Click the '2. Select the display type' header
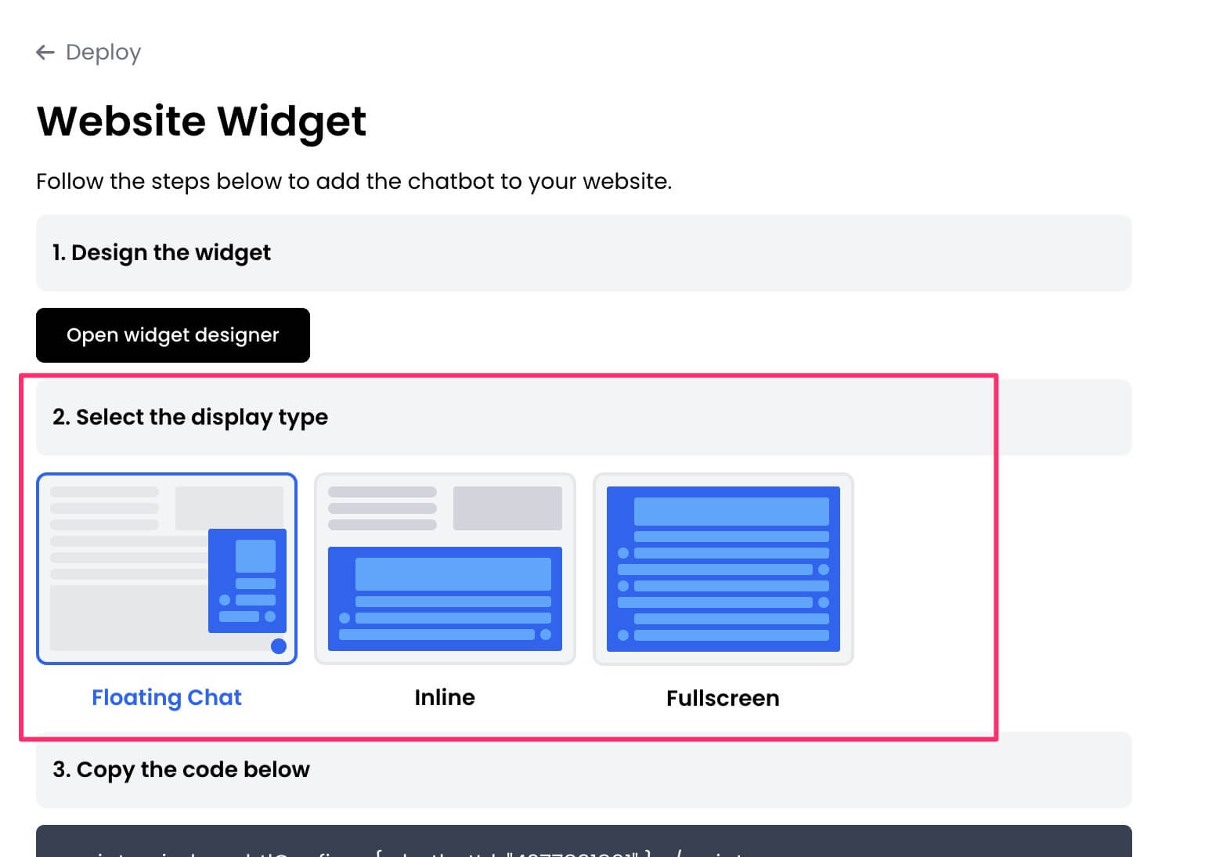The height and width of the screenshot is (857, 1223). (x=190, y=417)
